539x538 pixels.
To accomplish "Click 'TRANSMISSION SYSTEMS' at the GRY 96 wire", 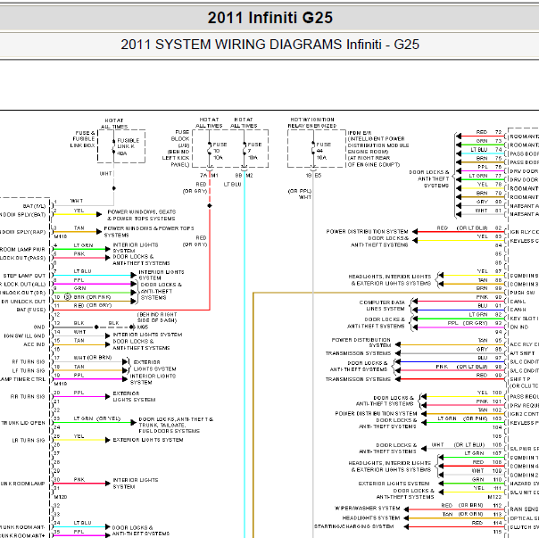I will [x=358, y=353].
